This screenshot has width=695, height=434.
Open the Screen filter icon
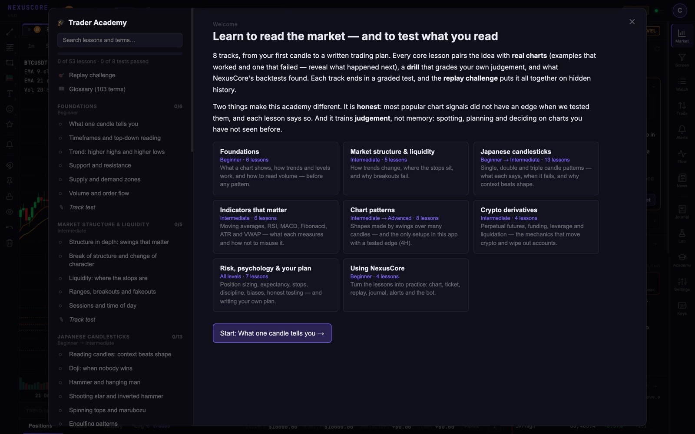click(x=682, y=60)
